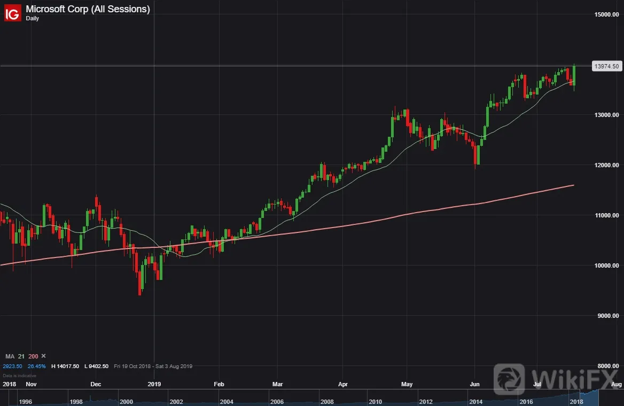Click the Data is indicative notice

(19, 376)
